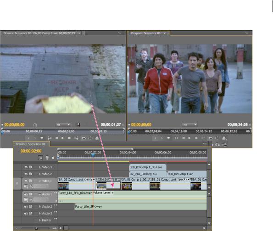The image size is (273, 231).
Task: Play the Source monitor clip
Action: click(63, 138)
